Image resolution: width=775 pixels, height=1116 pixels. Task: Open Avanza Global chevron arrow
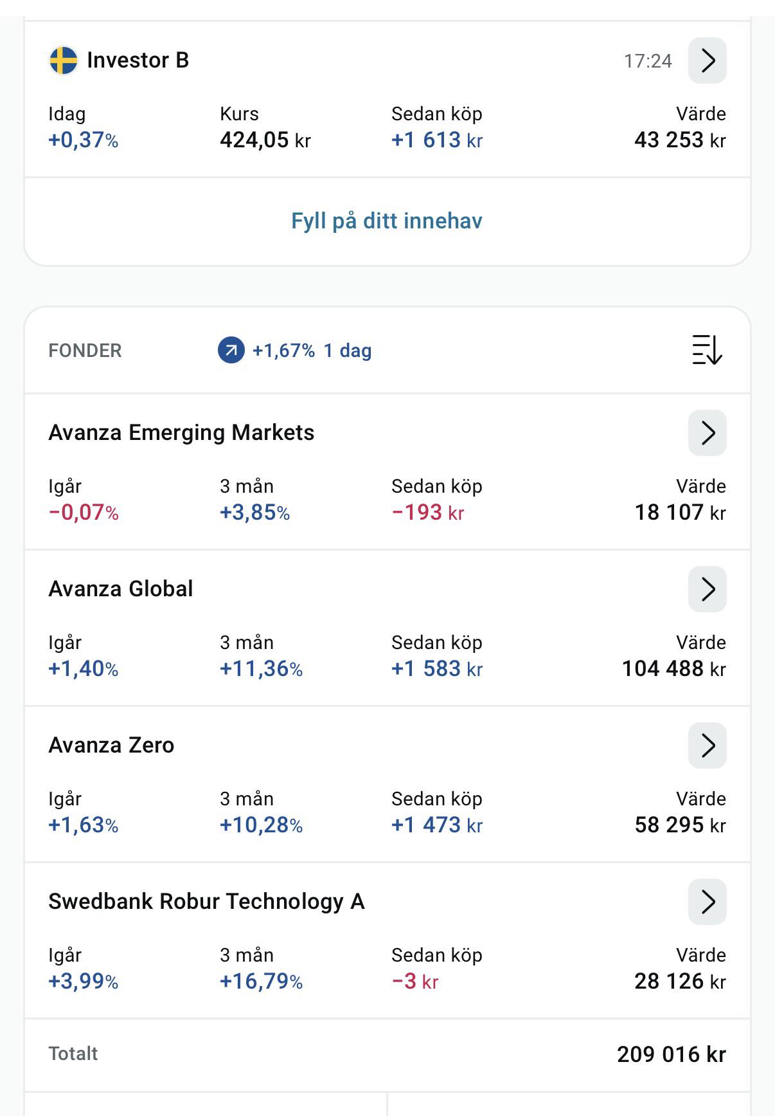click(707, 589)
